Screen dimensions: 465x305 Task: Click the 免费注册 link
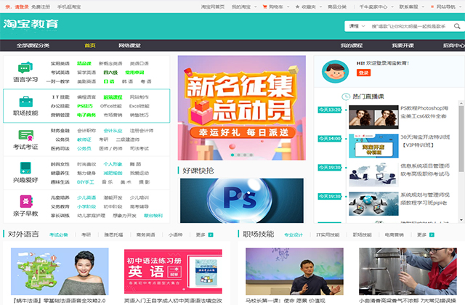(41, 7)
